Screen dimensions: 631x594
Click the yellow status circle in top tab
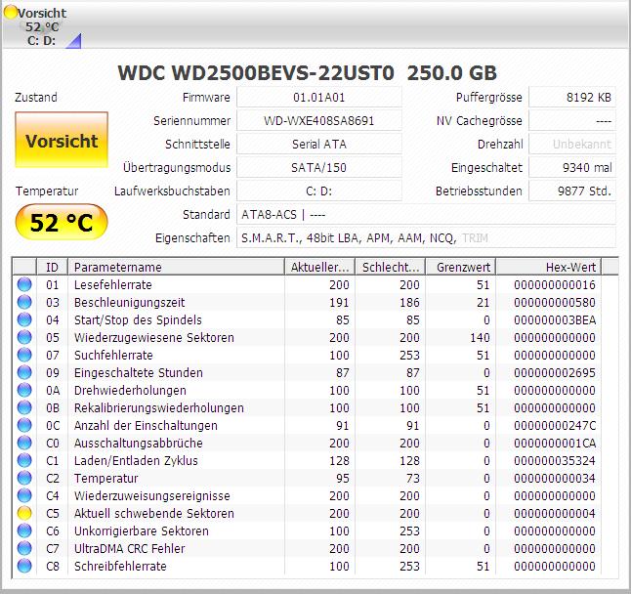(x=10, y=13)
